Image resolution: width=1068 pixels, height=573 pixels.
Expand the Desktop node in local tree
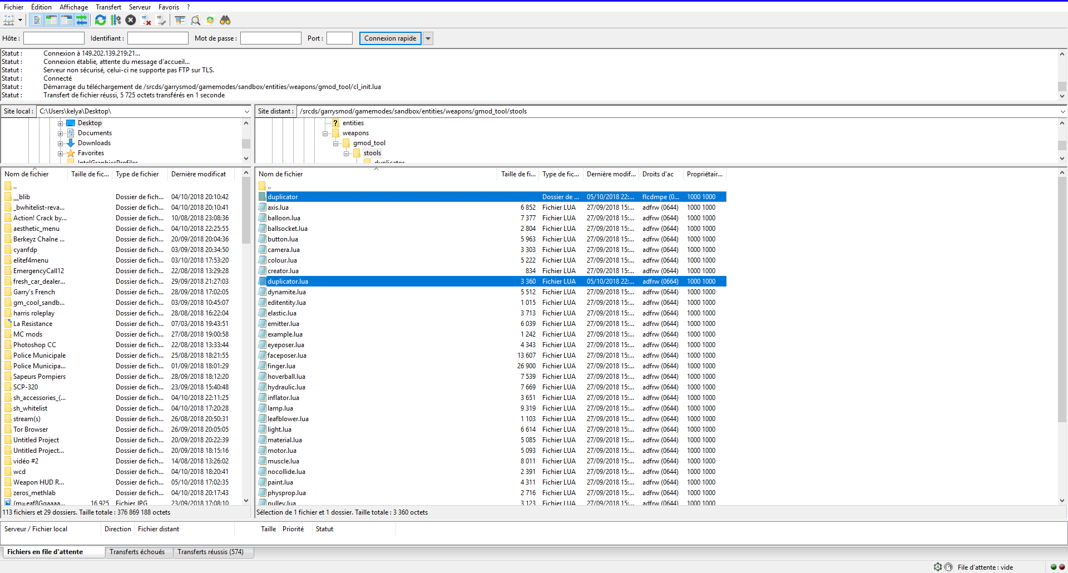pyautogui.click(x=60, y=123)
